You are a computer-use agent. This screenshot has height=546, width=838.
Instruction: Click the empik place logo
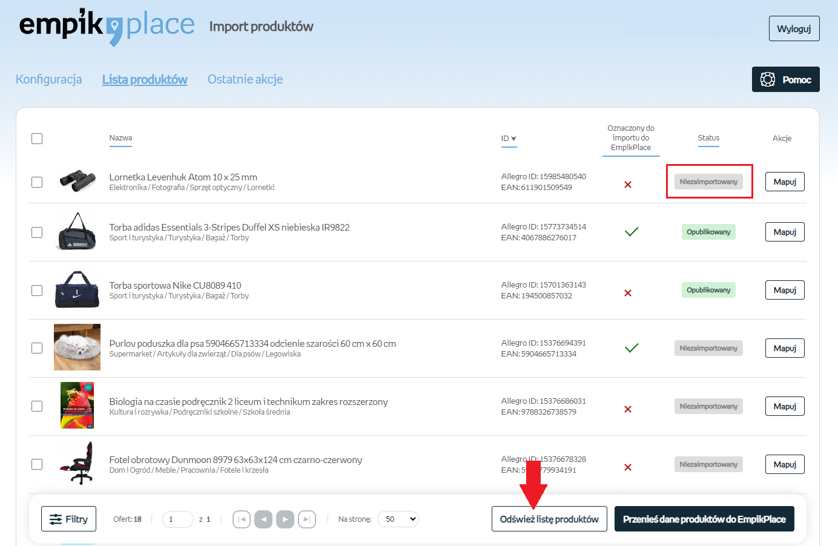pos(107,27)
